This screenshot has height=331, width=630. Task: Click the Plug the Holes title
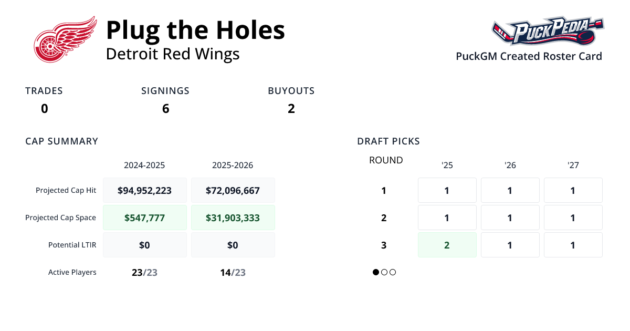(x=195, y=30)
